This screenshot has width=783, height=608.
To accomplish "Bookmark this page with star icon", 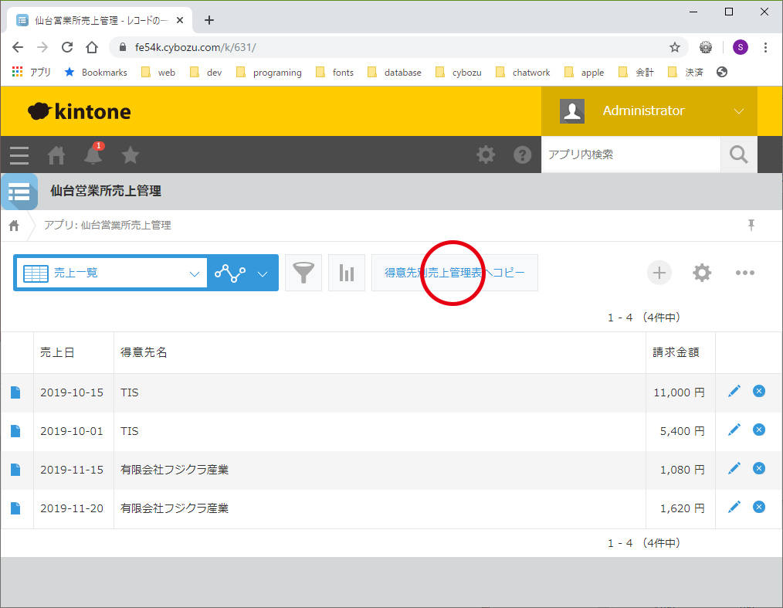I will point(675,47).
